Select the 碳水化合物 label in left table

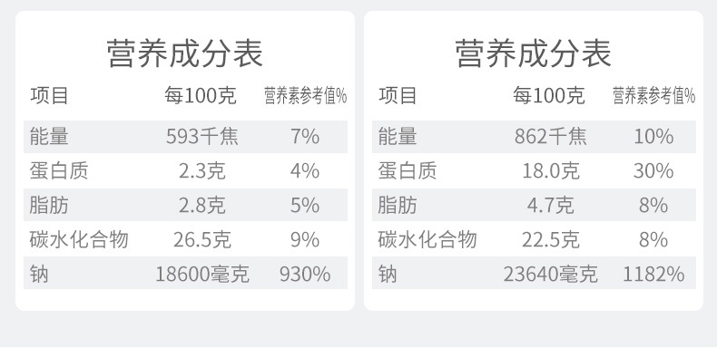79,240
